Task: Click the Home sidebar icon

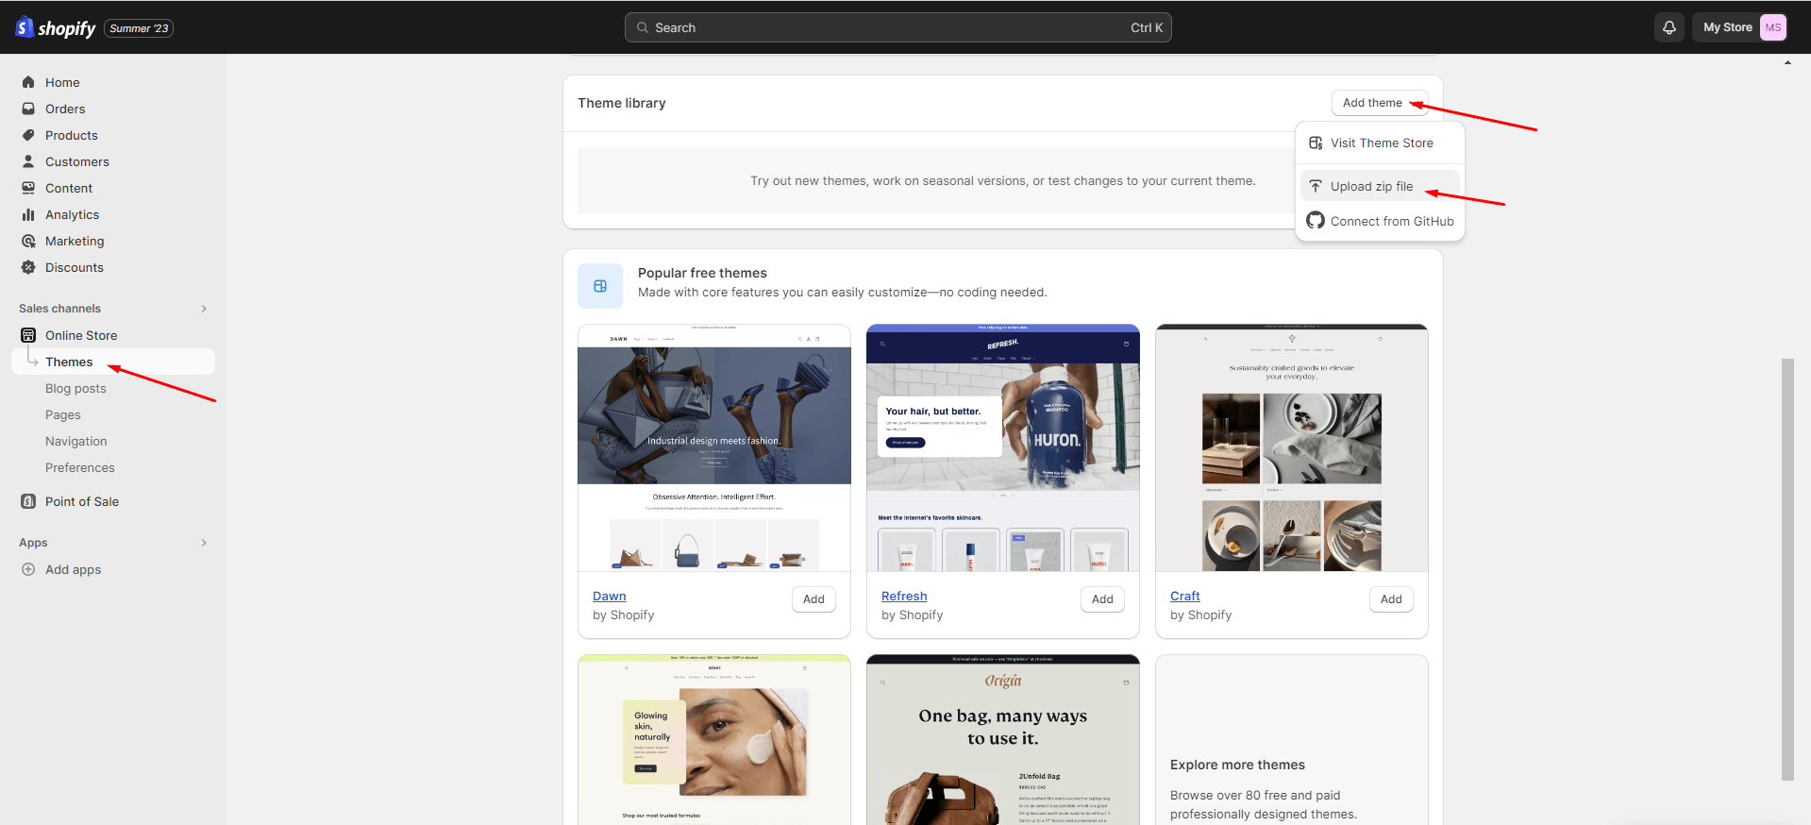Action: pyautogui.click(x=28, y=82)
